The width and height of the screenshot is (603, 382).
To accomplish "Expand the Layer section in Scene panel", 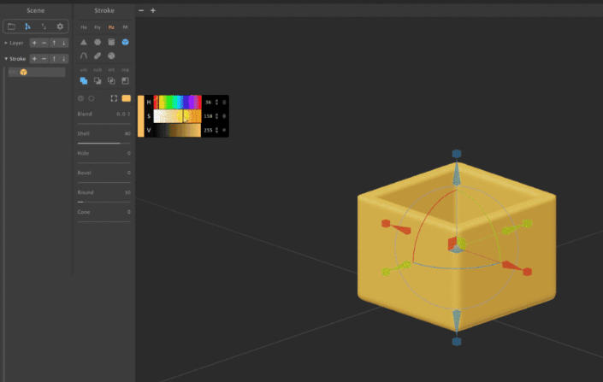I will [x=7, y=43].
